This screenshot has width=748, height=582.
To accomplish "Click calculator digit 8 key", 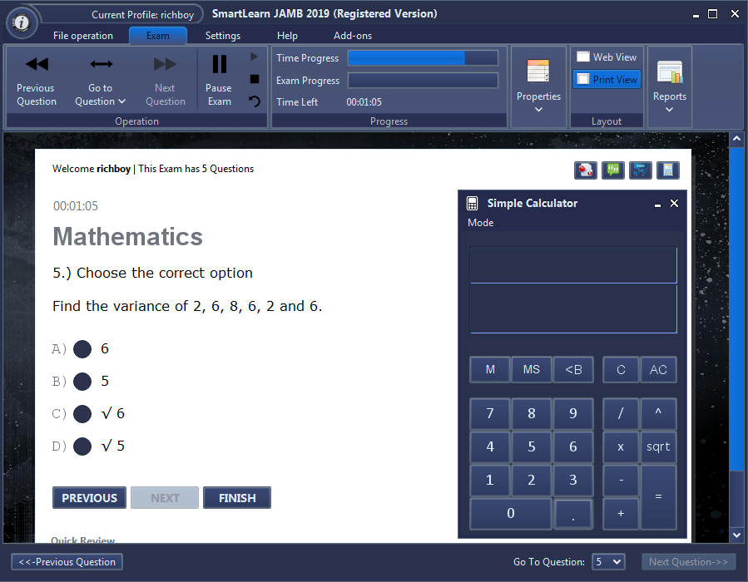I will (532, 413).
